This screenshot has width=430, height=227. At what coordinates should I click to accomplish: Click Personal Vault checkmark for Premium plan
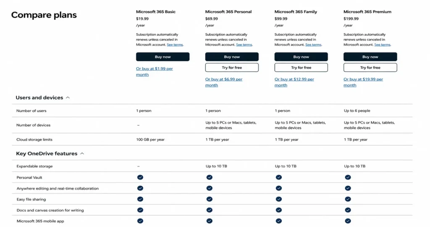(348, 177)
